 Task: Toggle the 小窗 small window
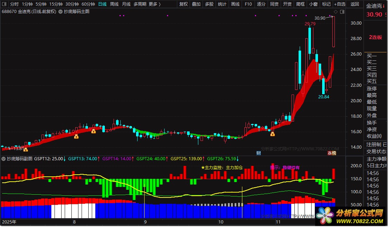313,4
